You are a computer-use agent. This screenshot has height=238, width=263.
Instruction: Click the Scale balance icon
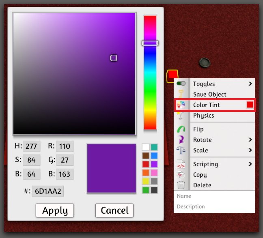181,150
